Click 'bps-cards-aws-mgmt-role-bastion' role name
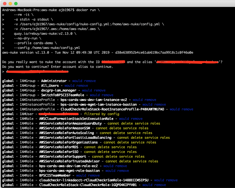The height and width of the screenshot is (188, 235). (x=69, y=171)
